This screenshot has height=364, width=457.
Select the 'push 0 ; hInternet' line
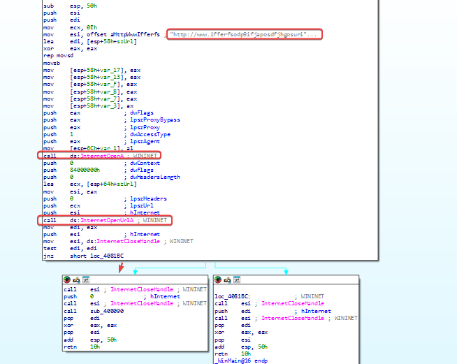(122, 296)
